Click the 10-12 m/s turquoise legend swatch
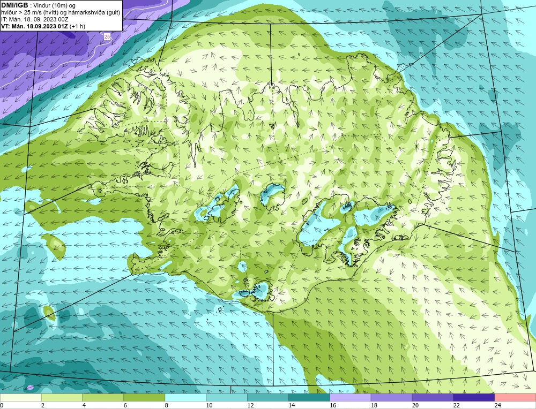Screen dimensions: 536x409 point(227,397)
